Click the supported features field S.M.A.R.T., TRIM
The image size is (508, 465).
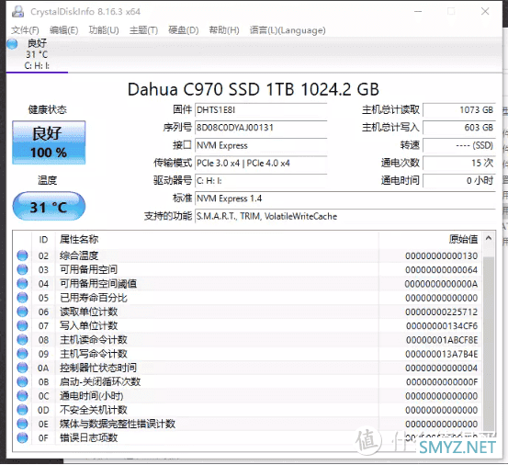pos(345,216)
